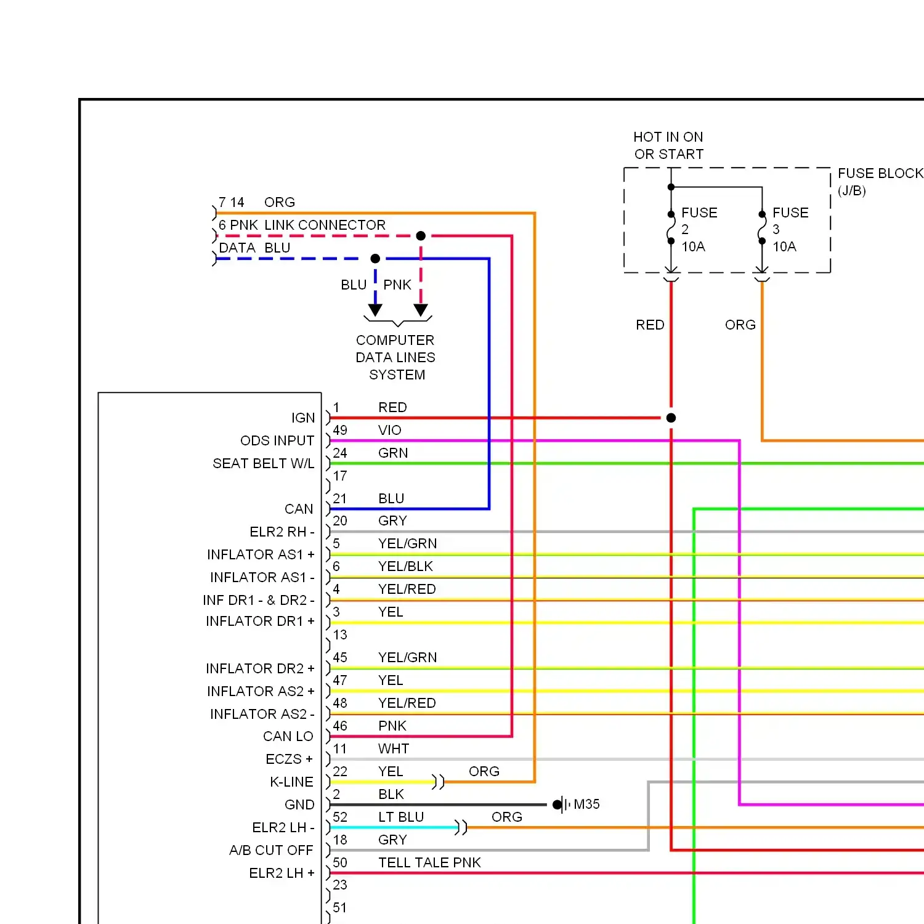924x924 pixels.
Task: Select the INFLATOR AS2 - label
Action: 262,714
